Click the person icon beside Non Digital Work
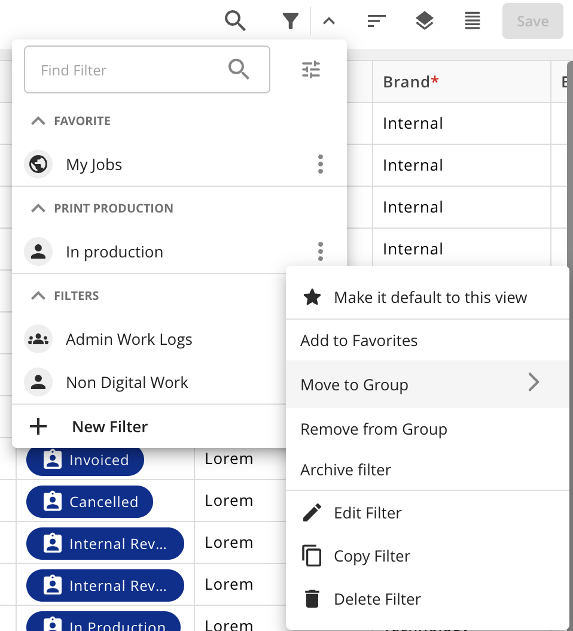Viewport: 573px width, 631px height. [x=38, y=382]
